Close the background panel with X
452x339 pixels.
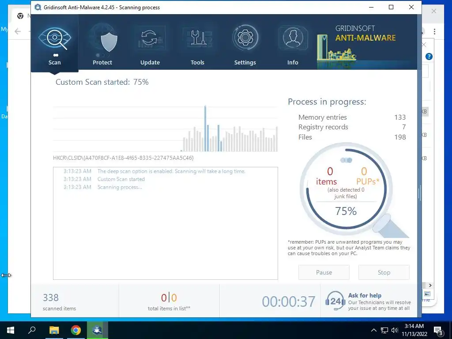click(424, 45)
